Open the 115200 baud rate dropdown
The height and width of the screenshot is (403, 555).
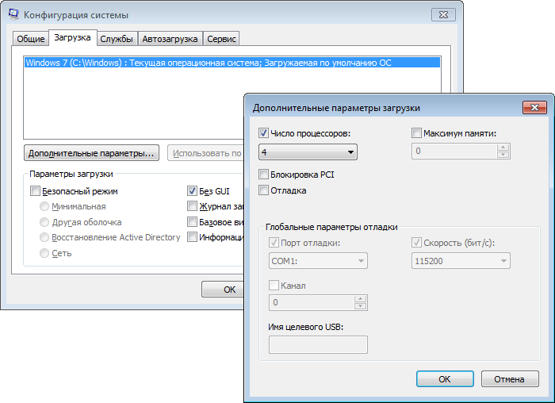(x=461, y=261)
